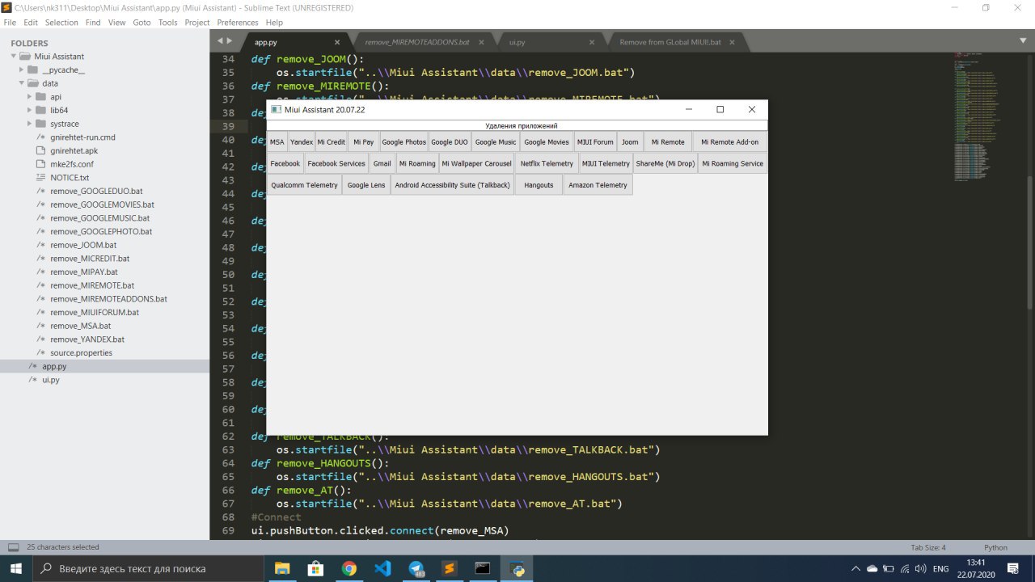Click the ShareMe (Mi Drop) button
Screen dimensions: 1035x582
click(665, 163)
